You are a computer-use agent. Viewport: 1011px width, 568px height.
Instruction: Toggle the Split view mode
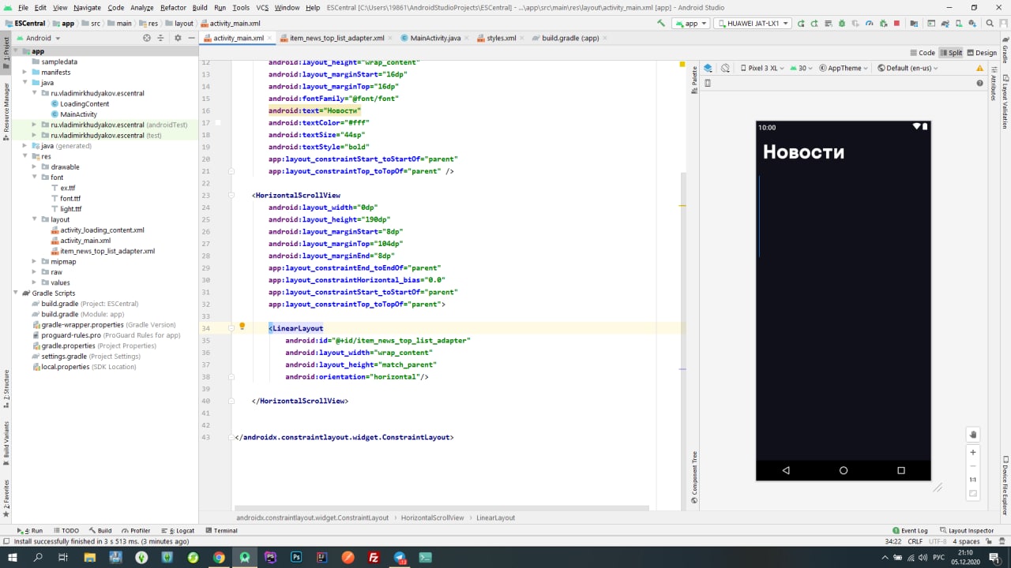click(951, 53)
